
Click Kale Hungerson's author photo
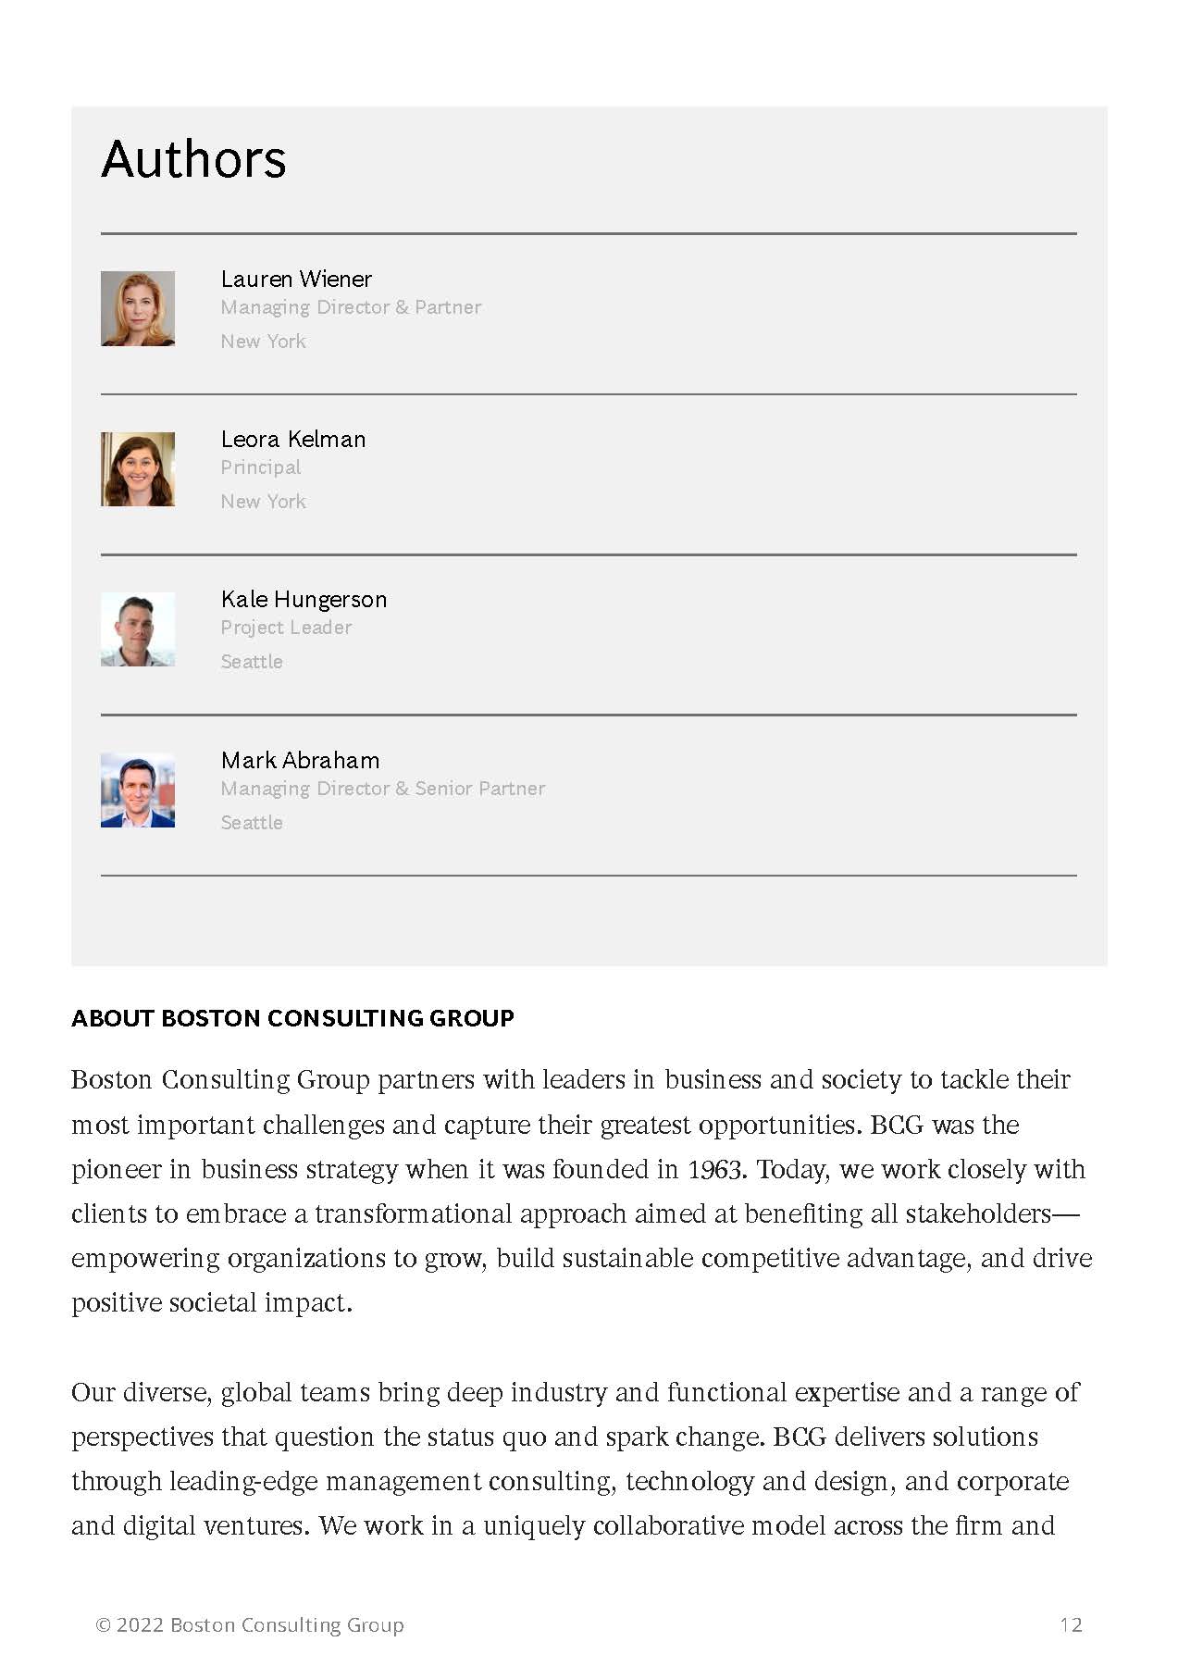[138, 629]
